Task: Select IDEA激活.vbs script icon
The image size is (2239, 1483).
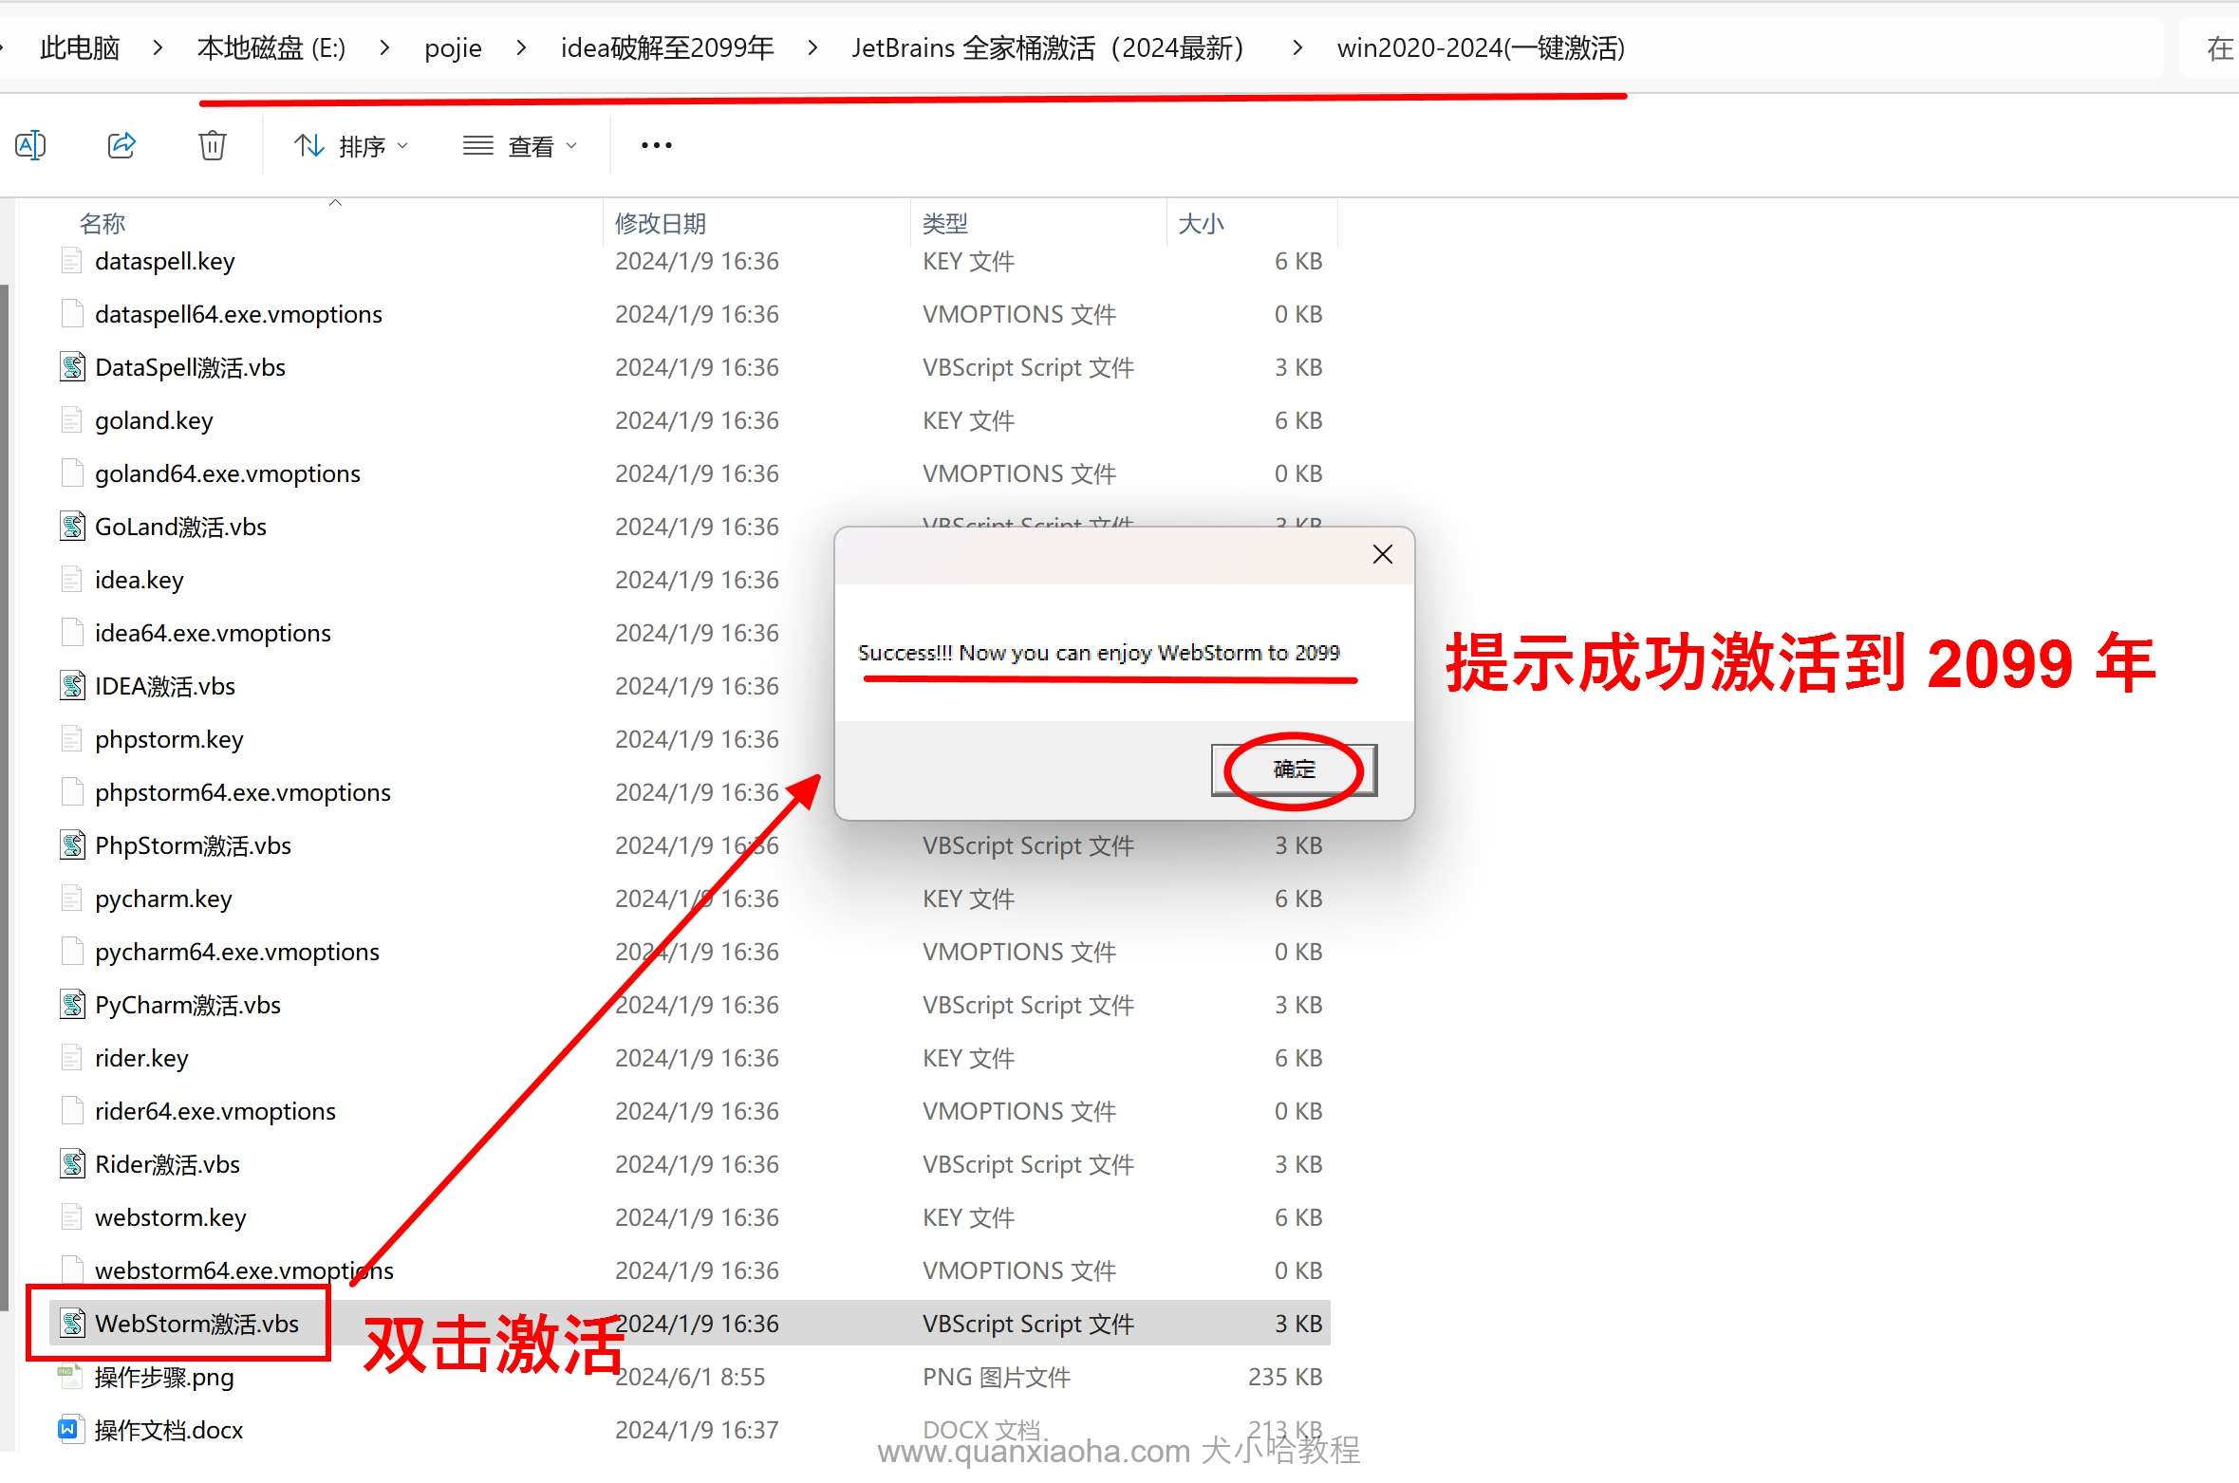Action: (72, 685)
